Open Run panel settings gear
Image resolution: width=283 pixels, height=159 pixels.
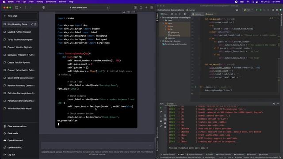pyautogui.click(x=274, y=104)
